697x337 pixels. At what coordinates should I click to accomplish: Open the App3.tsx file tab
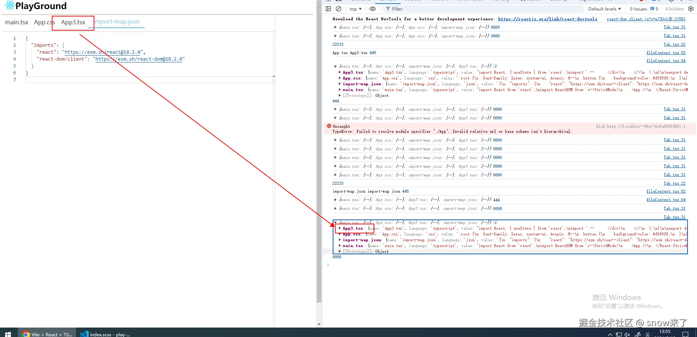[x=73, y=22]
